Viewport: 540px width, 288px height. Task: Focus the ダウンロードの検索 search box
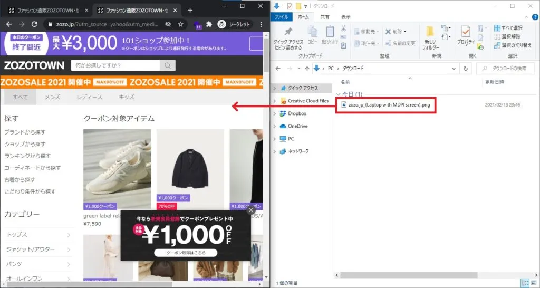pos(506,69)
